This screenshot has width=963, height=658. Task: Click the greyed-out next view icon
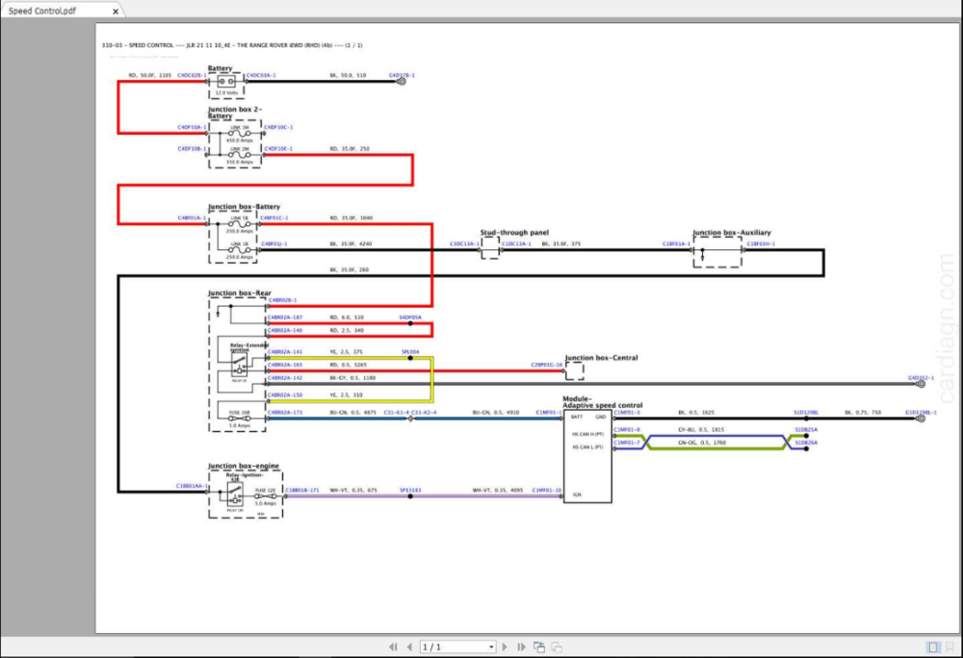coord(557,647)
